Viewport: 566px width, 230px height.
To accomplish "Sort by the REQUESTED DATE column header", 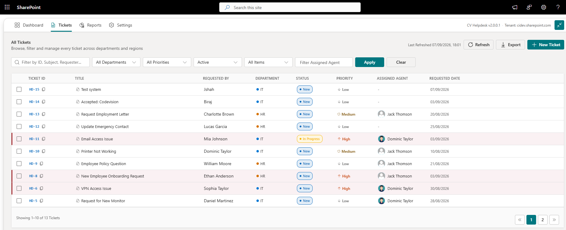I will (x=445, y=78).
